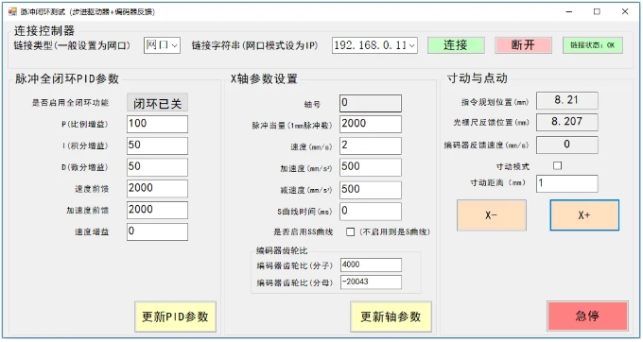Click the 链接状态: OK status indicator

point(593,45)
